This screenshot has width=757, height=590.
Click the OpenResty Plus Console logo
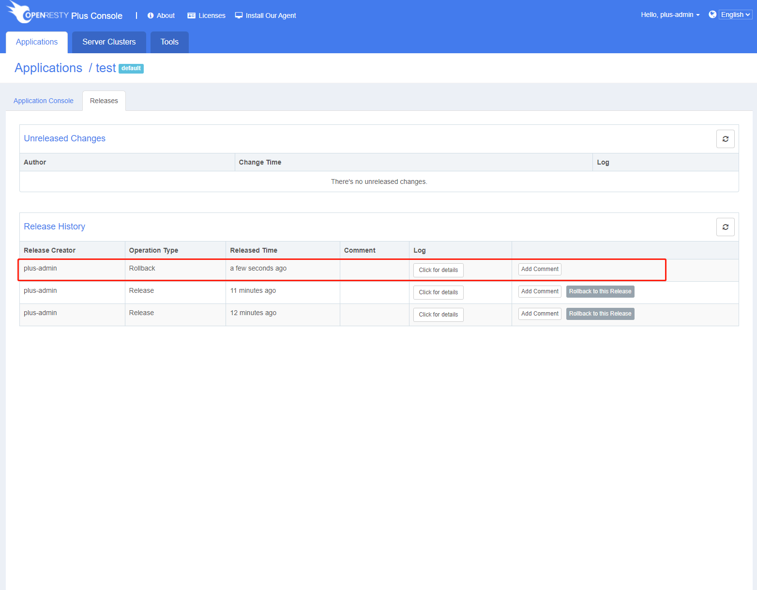[64, 13]
